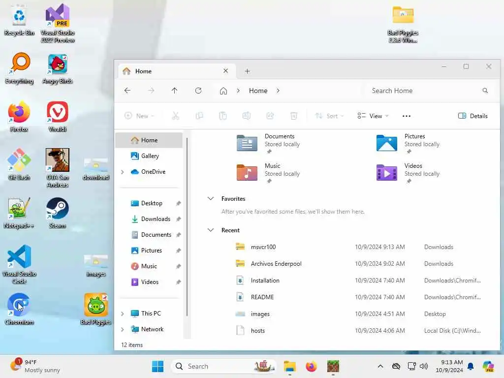
Task: Click the taskbar Search box
Action: click(x=224, y=366)
